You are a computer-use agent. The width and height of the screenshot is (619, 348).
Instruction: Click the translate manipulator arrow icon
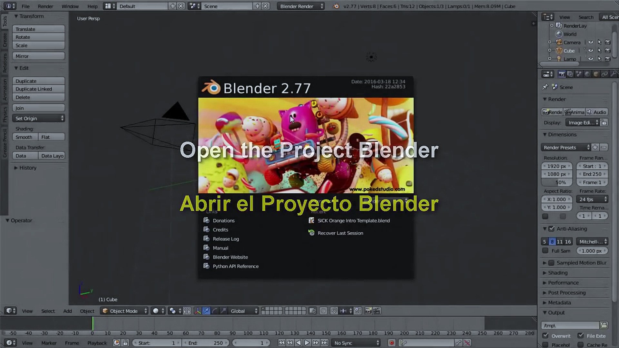(206, 311)
